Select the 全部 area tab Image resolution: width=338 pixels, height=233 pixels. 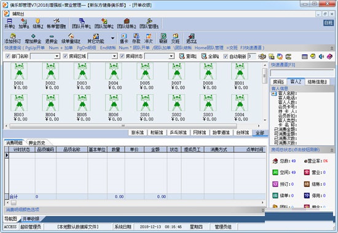[x=260, y=133]
